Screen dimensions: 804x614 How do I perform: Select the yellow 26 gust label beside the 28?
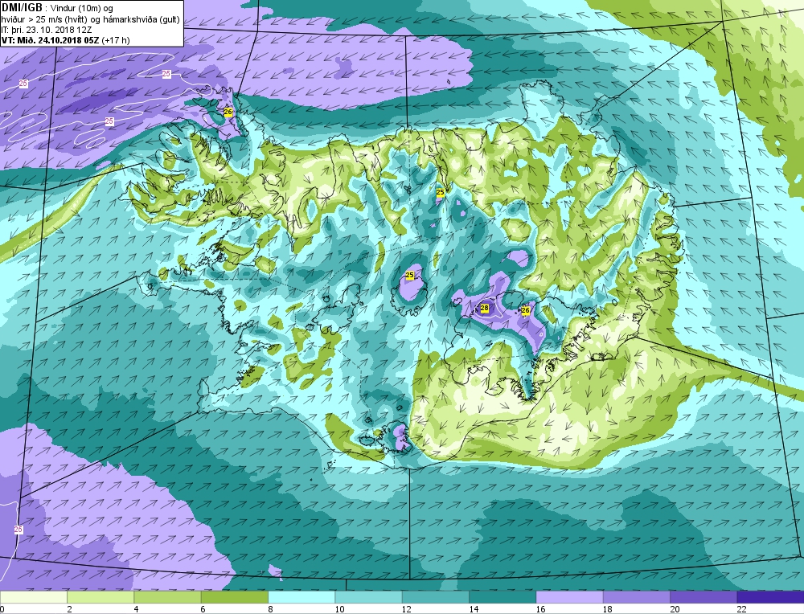525,310
